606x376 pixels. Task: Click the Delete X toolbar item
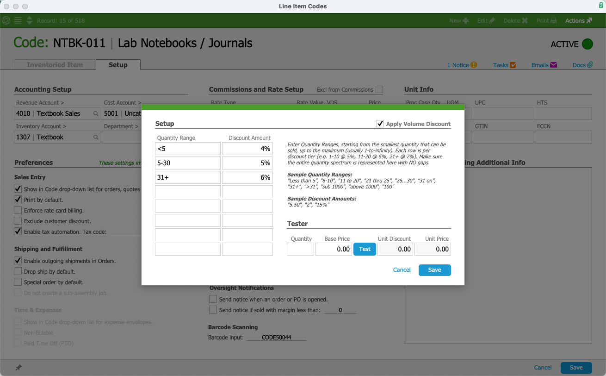point(515,20)
